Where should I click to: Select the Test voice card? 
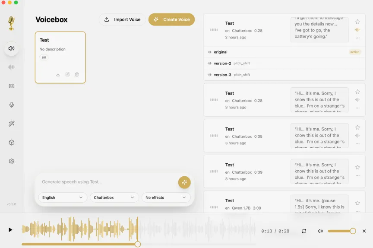pos(60,57)
